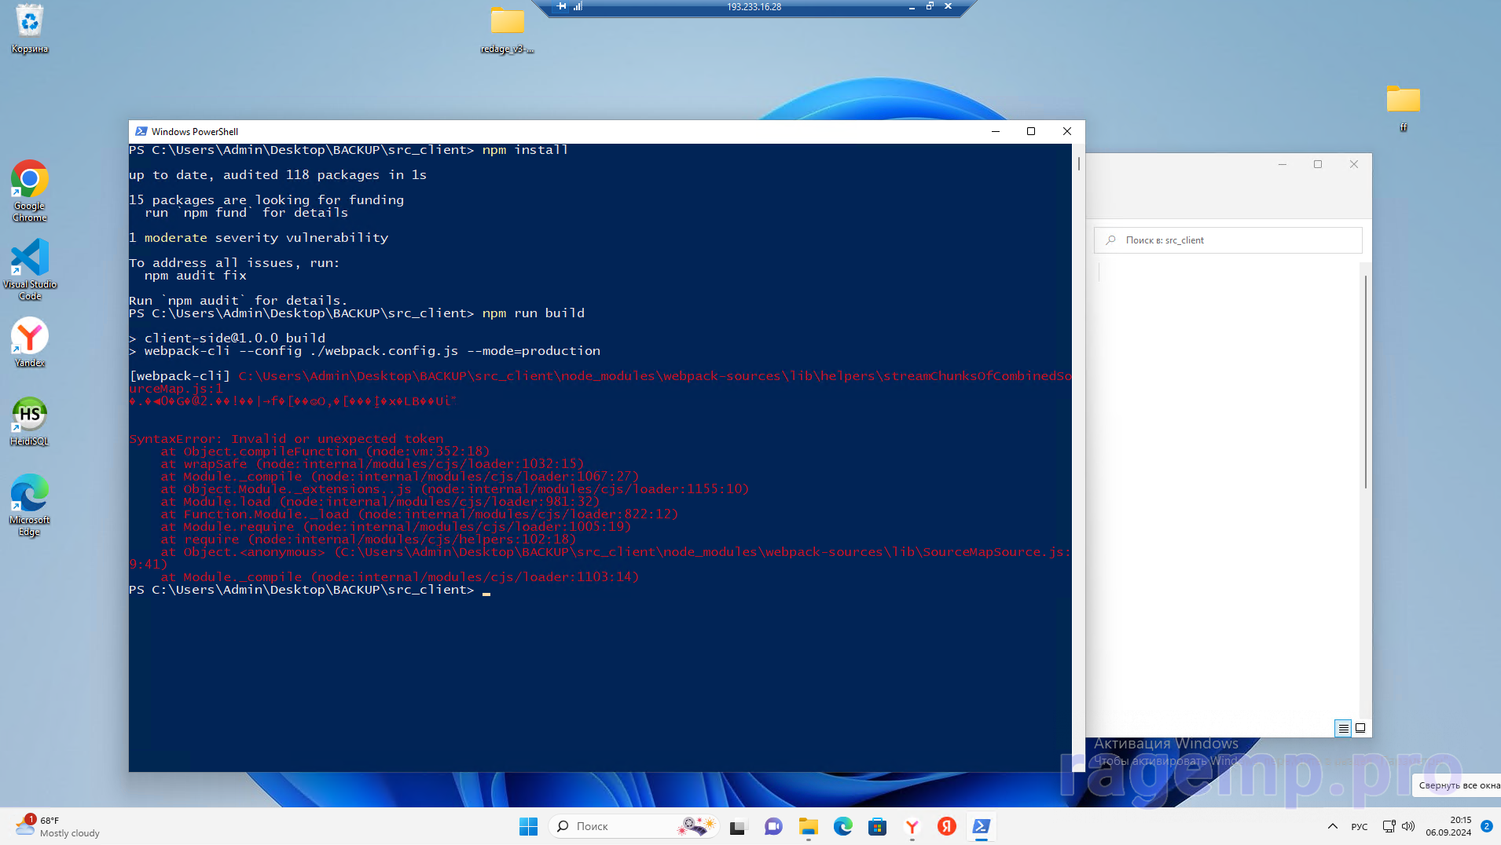Restore down the remote session window

[930, 6]
